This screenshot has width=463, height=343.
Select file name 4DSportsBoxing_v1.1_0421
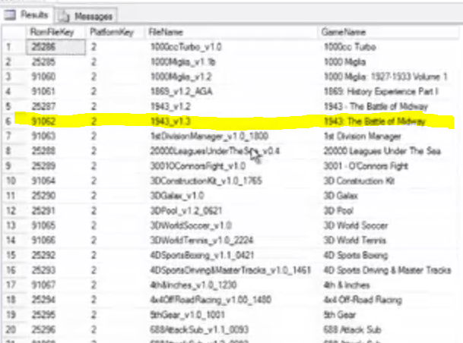(x=202, y=255)
